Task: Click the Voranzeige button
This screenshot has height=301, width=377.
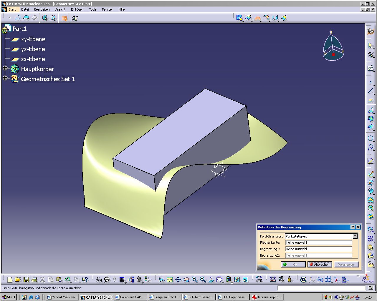Action: pos(346,265)
